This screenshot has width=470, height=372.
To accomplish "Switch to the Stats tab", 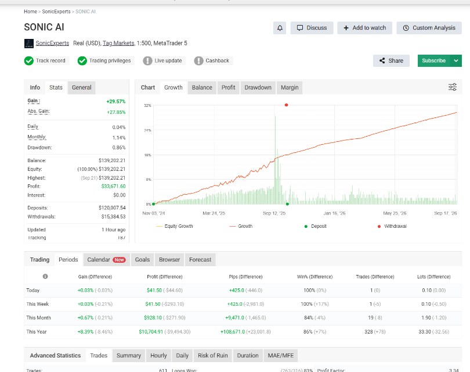I will point(56,87).
